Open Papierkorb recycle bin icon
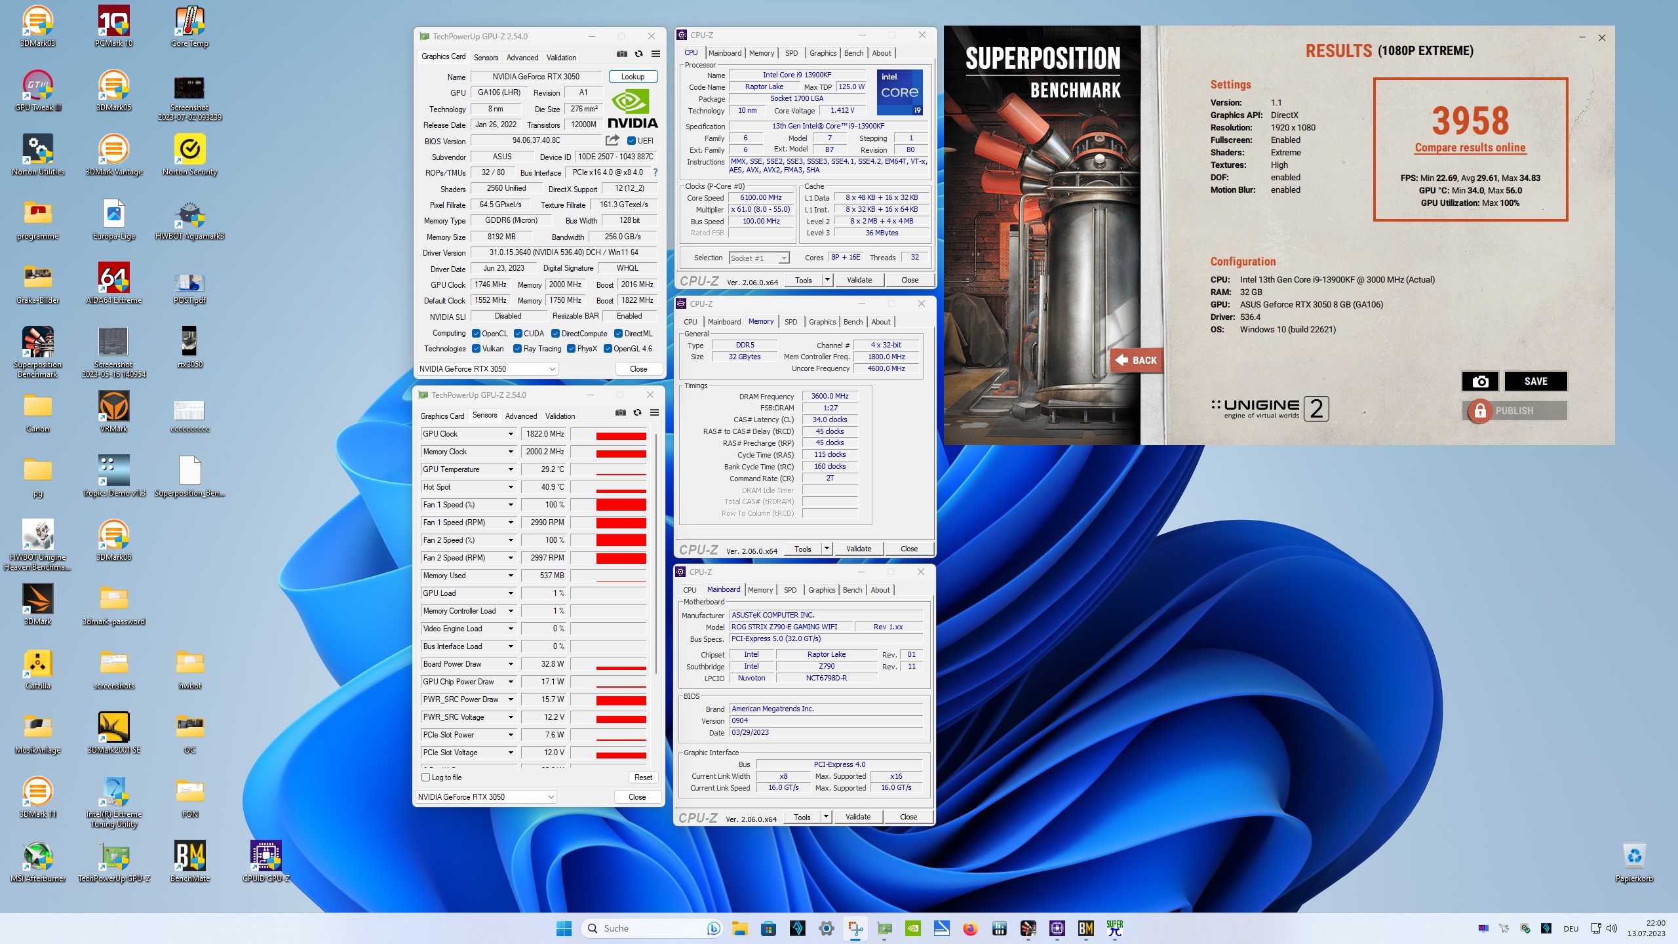This screenshot has width=1678, height=944. 1634,861
